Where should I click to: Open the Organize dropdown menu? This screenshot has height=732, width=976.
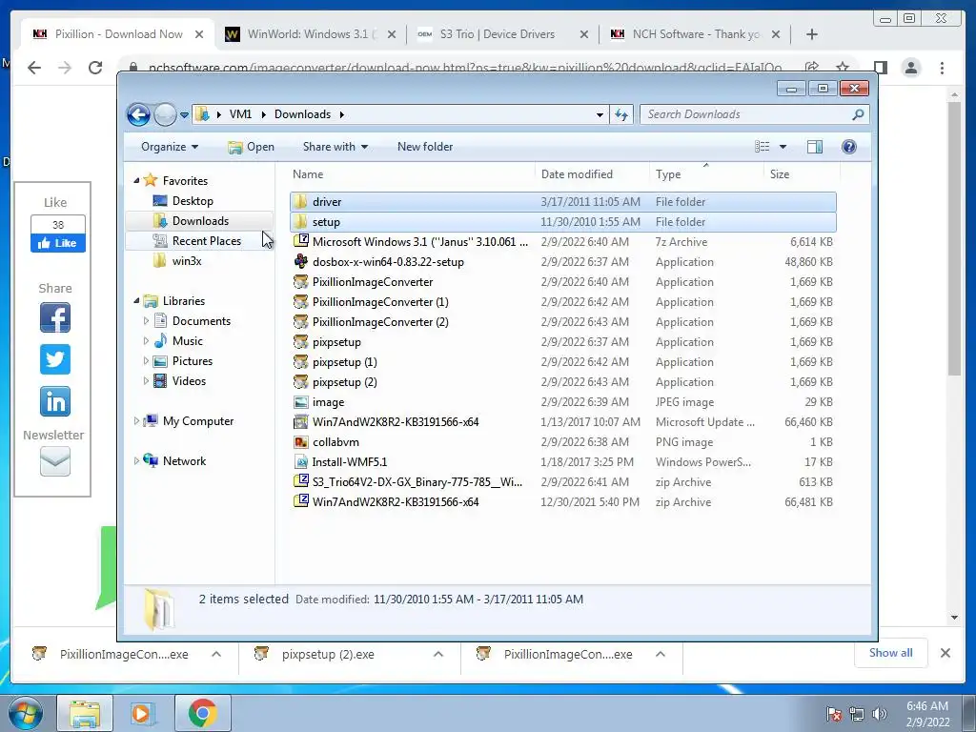[170, 147]
